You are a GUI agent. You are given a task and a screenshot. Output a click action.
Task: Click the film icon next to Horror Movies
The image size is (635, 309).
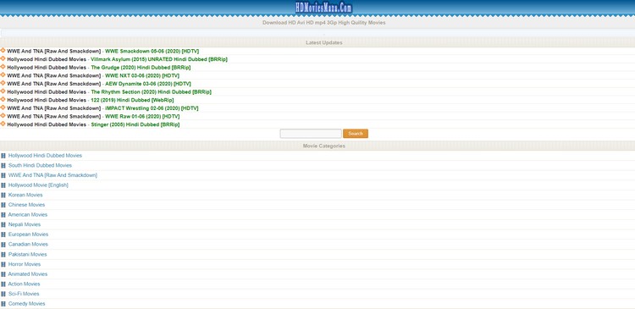[x=3, y=264]
